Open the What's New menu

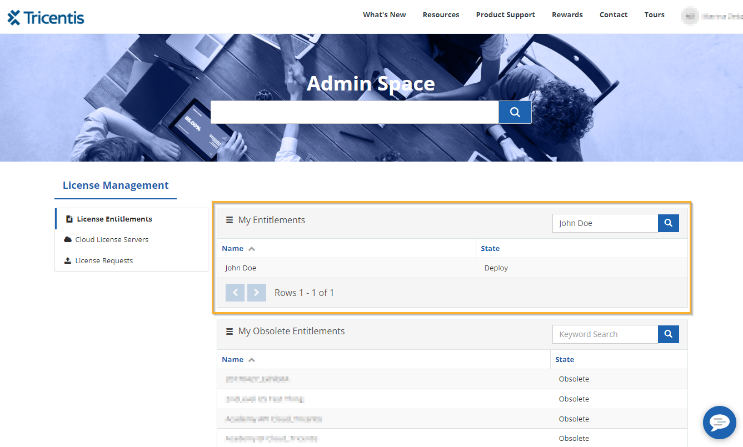point(384,15)
